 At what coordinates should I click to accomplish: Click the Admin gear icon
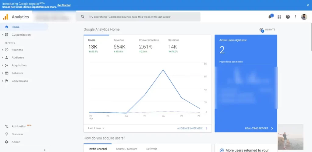pyautogui.click(x=7, y=142)
